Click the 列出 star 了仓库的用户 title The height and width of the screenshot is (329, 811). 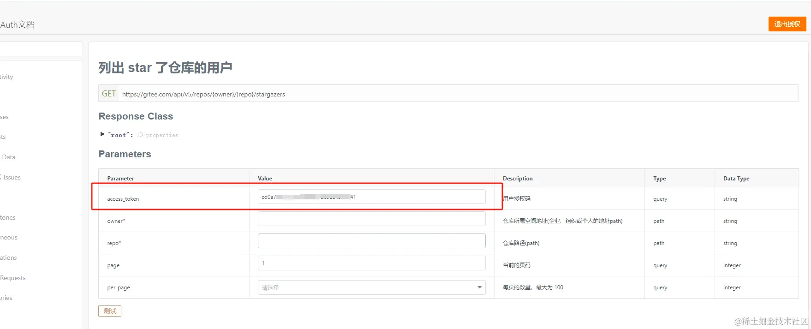[x=165, y=68]
